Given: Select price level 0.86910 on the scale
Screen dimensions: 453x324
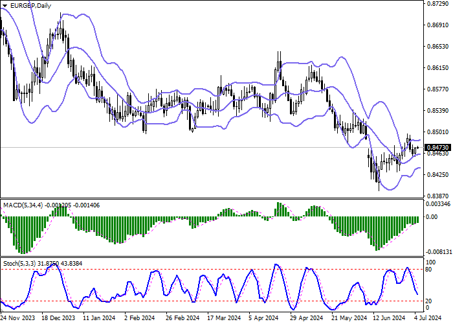Looking at the screenshot, I should pos(437,25).
